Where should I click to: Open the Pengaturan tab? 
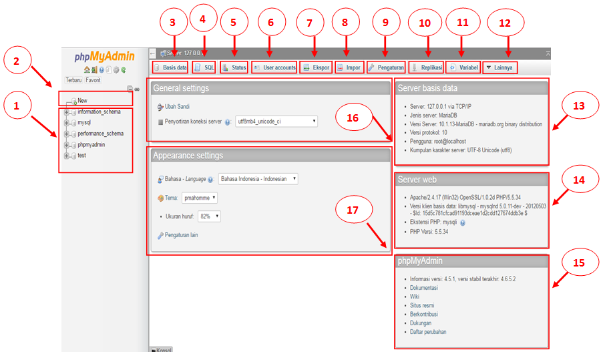386,67
